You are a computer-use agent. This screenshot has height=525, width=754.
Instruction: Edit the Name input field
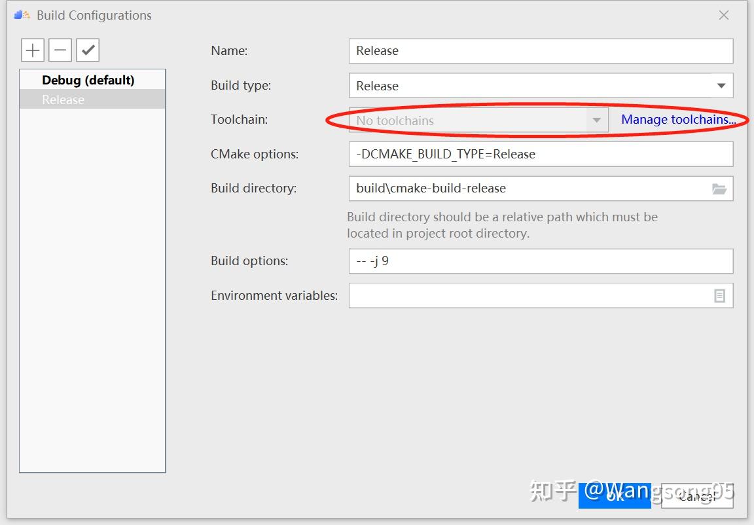pos(541,51)
